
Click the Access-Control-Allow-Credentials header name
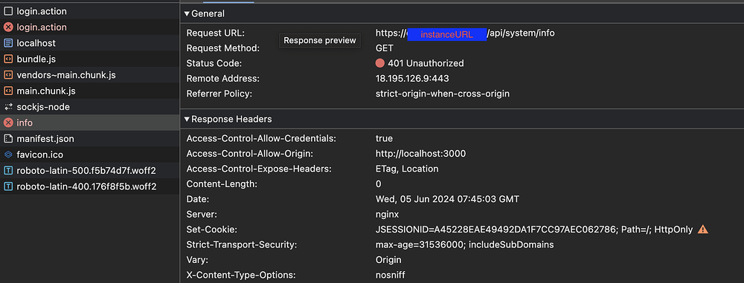[261, 138]
